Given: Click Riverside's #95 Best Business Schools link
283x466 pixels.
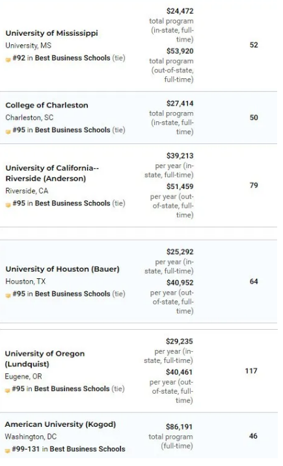Looking at the screenshot, I should click(x=69, y=203).
